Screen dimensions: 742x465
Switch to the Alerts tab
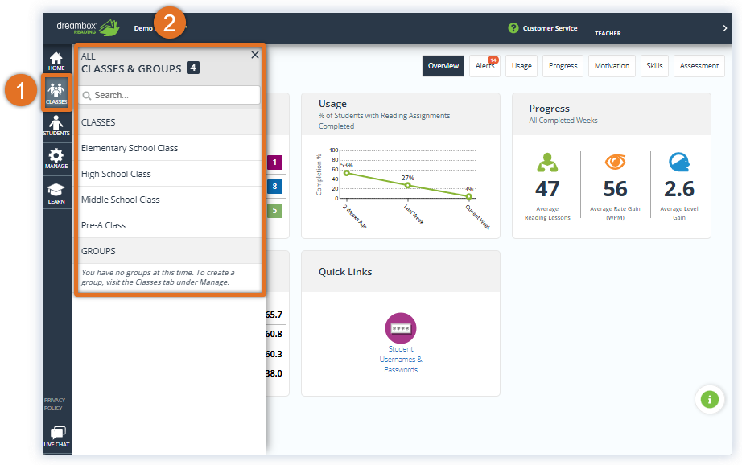(484, 66)
